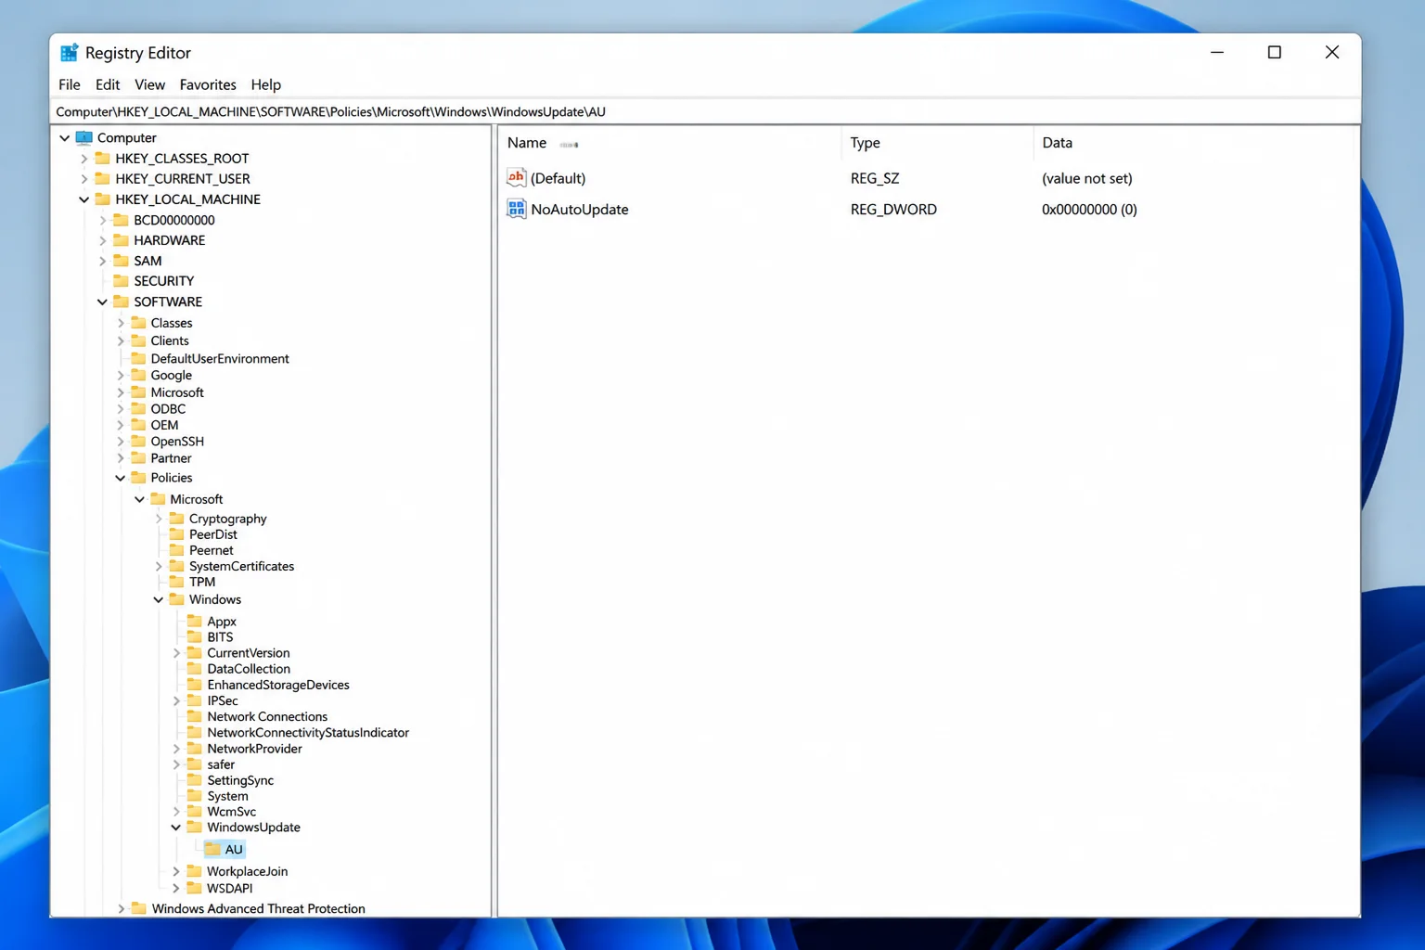Select the SystemCertificates key
The width and height of the screenshot is (1425, 950).
[241, 566]
